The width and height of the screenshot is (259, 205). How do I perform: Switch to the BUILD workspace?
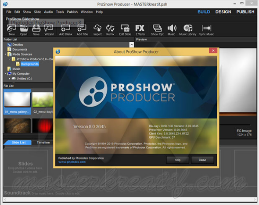coord(204,12)
